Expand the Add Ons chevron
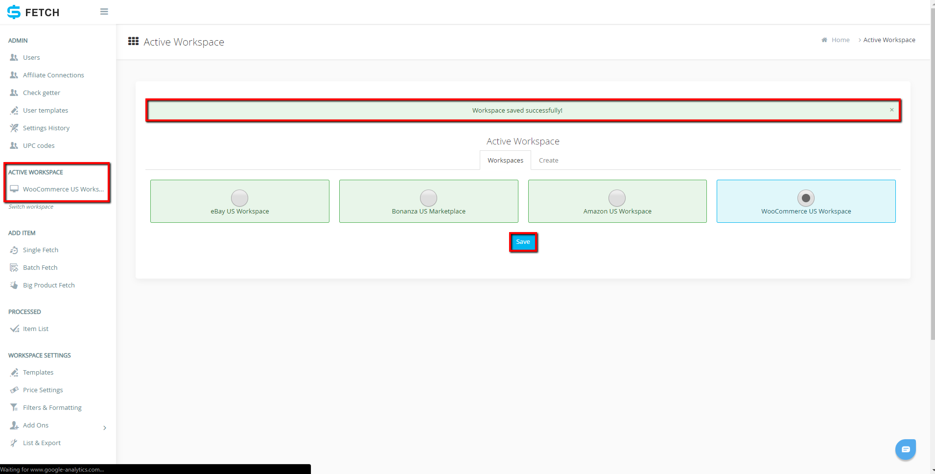The height and width of the screenshot is (474, 935). (105, 428)
